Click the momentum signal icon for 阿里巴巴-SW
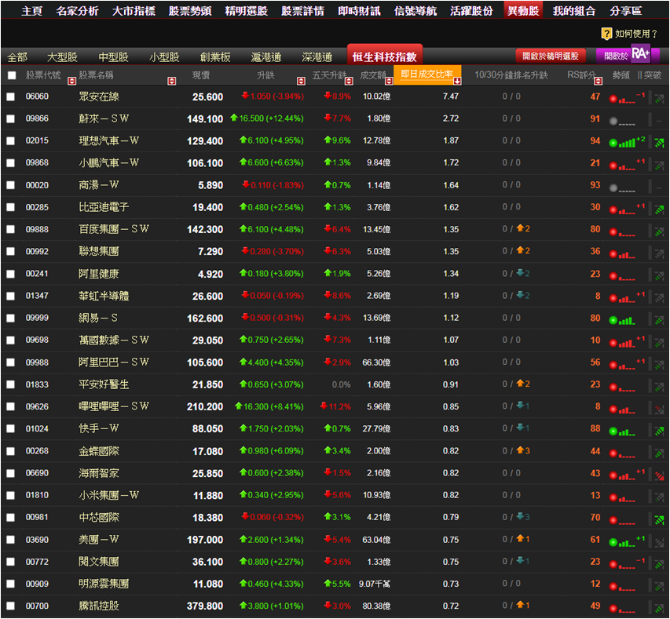Screen dimensions: 670x619 tap(627, 364)
